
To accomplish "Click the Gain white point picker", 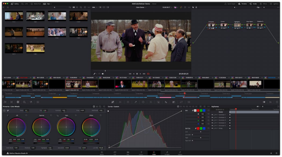I will (x=57, y=115).
